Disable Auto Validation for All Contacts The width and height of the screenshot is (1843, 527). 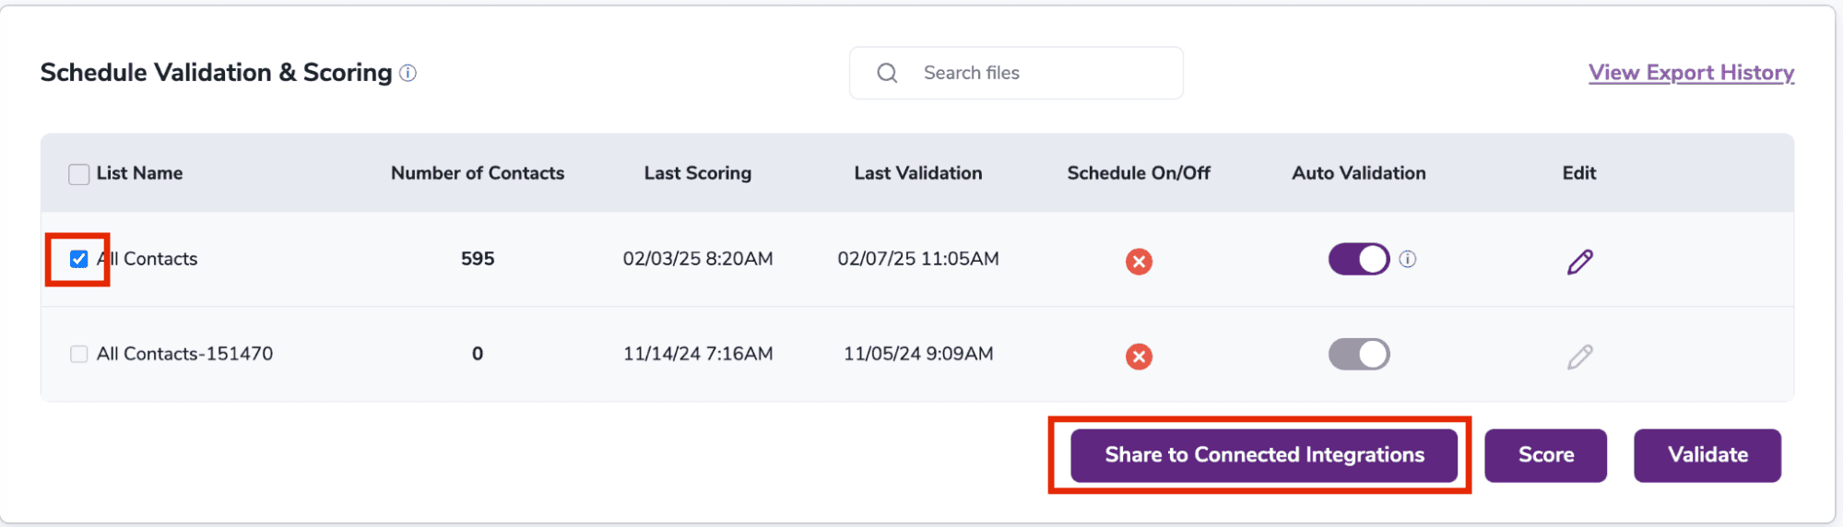pyautogui.click(x=1358, y=259)
